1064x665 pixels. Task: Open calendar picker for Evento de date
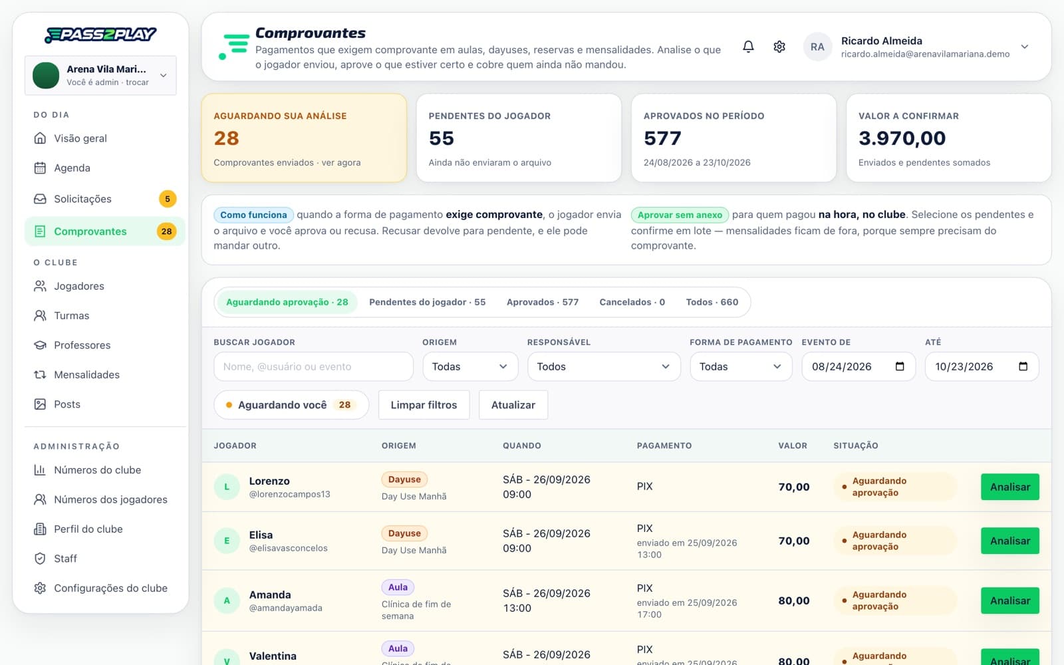tap(900, 366)
